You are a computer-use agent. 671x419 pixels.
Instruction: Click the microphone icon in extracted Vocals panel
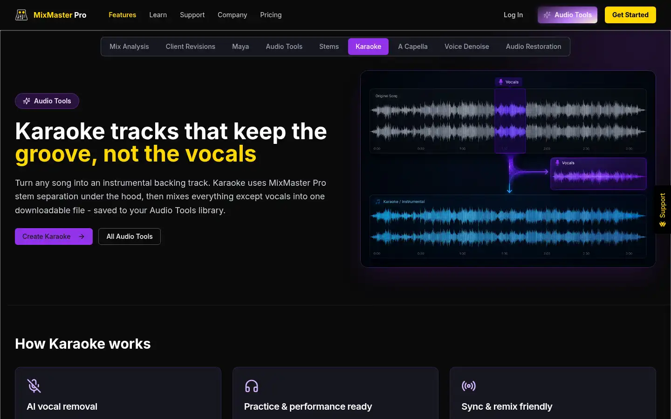click(x=557, y=163)
